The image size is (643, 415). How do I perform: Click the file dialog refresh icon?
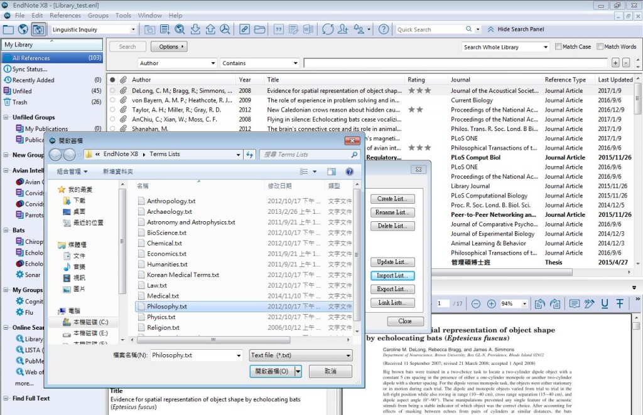coord(249,154)
